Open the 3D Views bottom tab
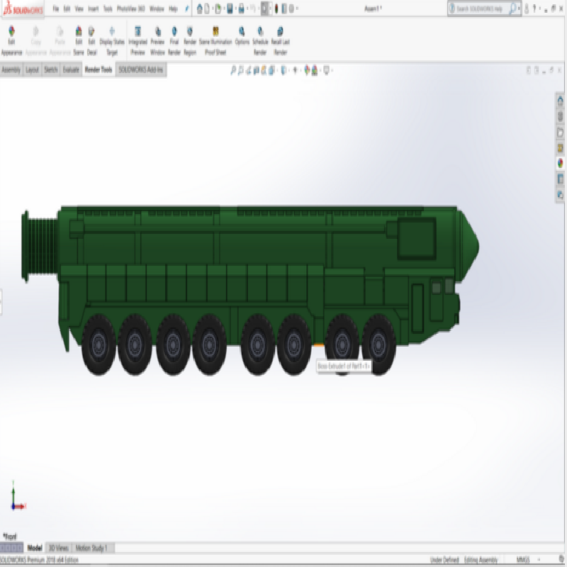The height and width of the screenshot is (567, 567). [59, 548]
